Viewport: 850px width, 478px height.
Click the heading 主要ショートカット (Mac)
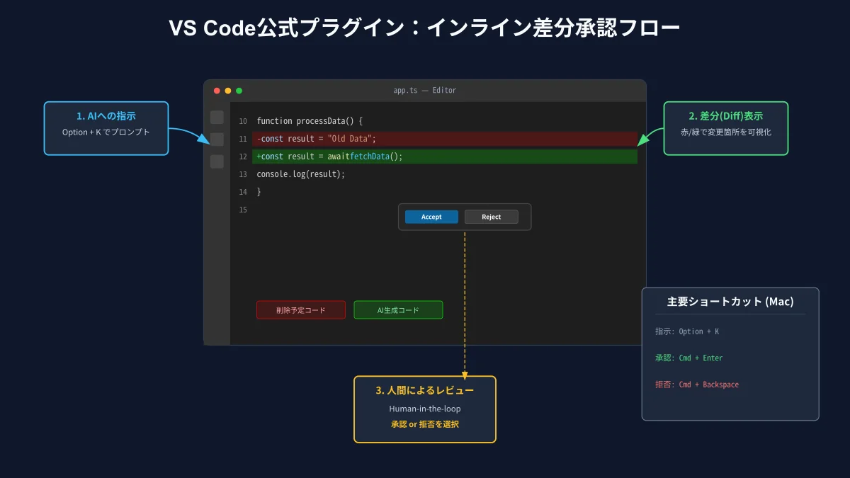pos(730,302)
